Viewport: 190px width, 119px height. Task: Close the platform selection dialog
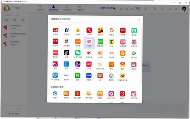pos(139,20)
